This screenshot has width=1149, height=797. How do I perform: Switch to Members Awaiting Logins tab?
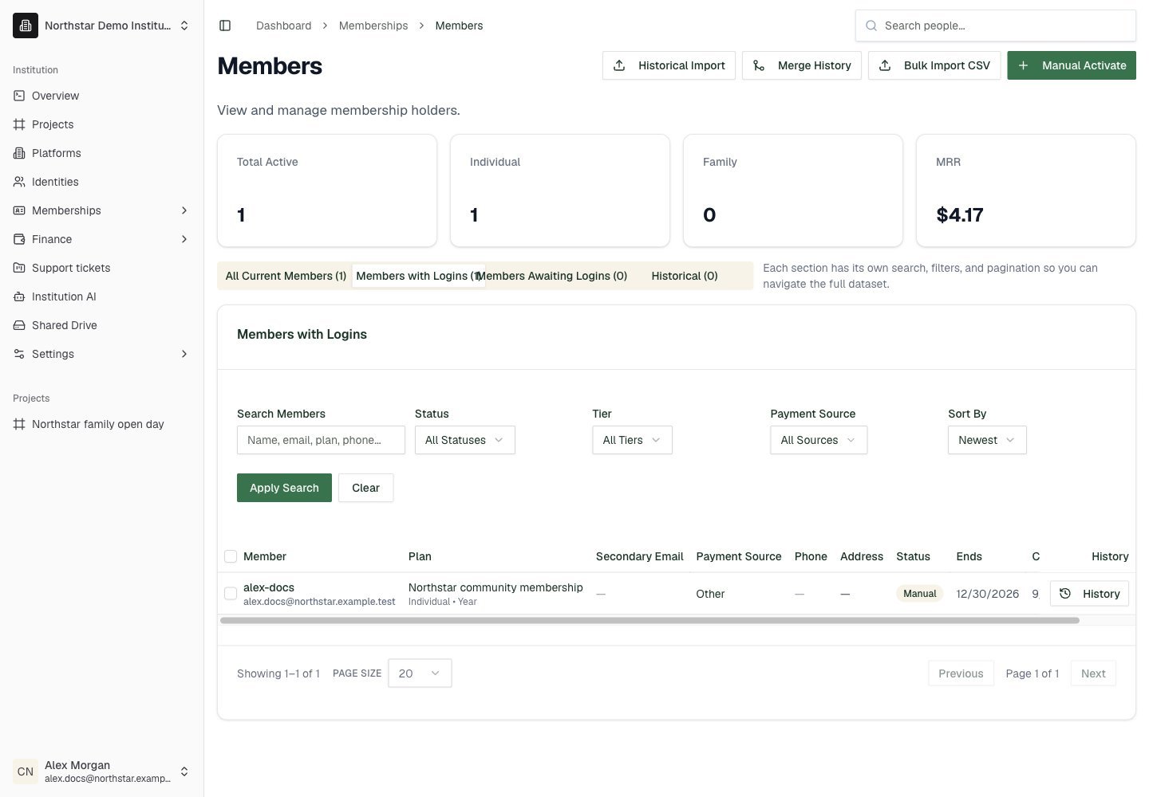[x=552, y=276]
